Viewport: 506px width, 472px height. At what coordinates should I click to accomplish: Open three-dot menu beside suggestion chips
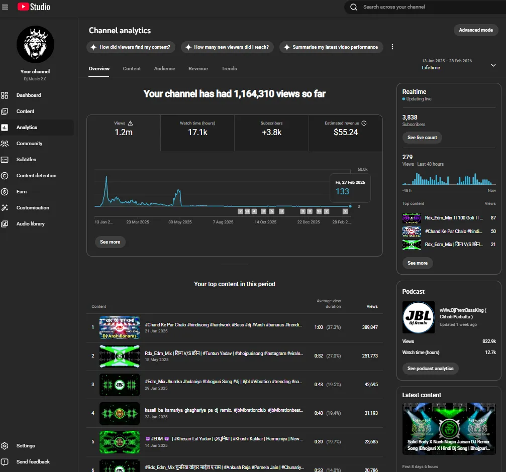coord(392,47)
